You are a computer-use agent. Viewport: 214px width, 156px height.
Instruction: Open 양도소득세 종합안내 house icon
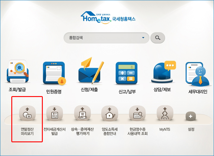(109, 113)
